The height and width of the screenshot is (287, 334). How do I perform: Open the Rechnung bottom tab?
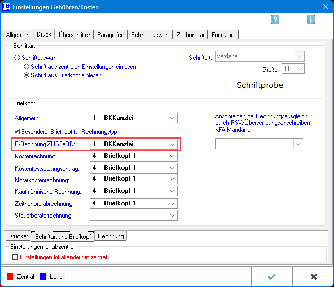tap(111, 236)
